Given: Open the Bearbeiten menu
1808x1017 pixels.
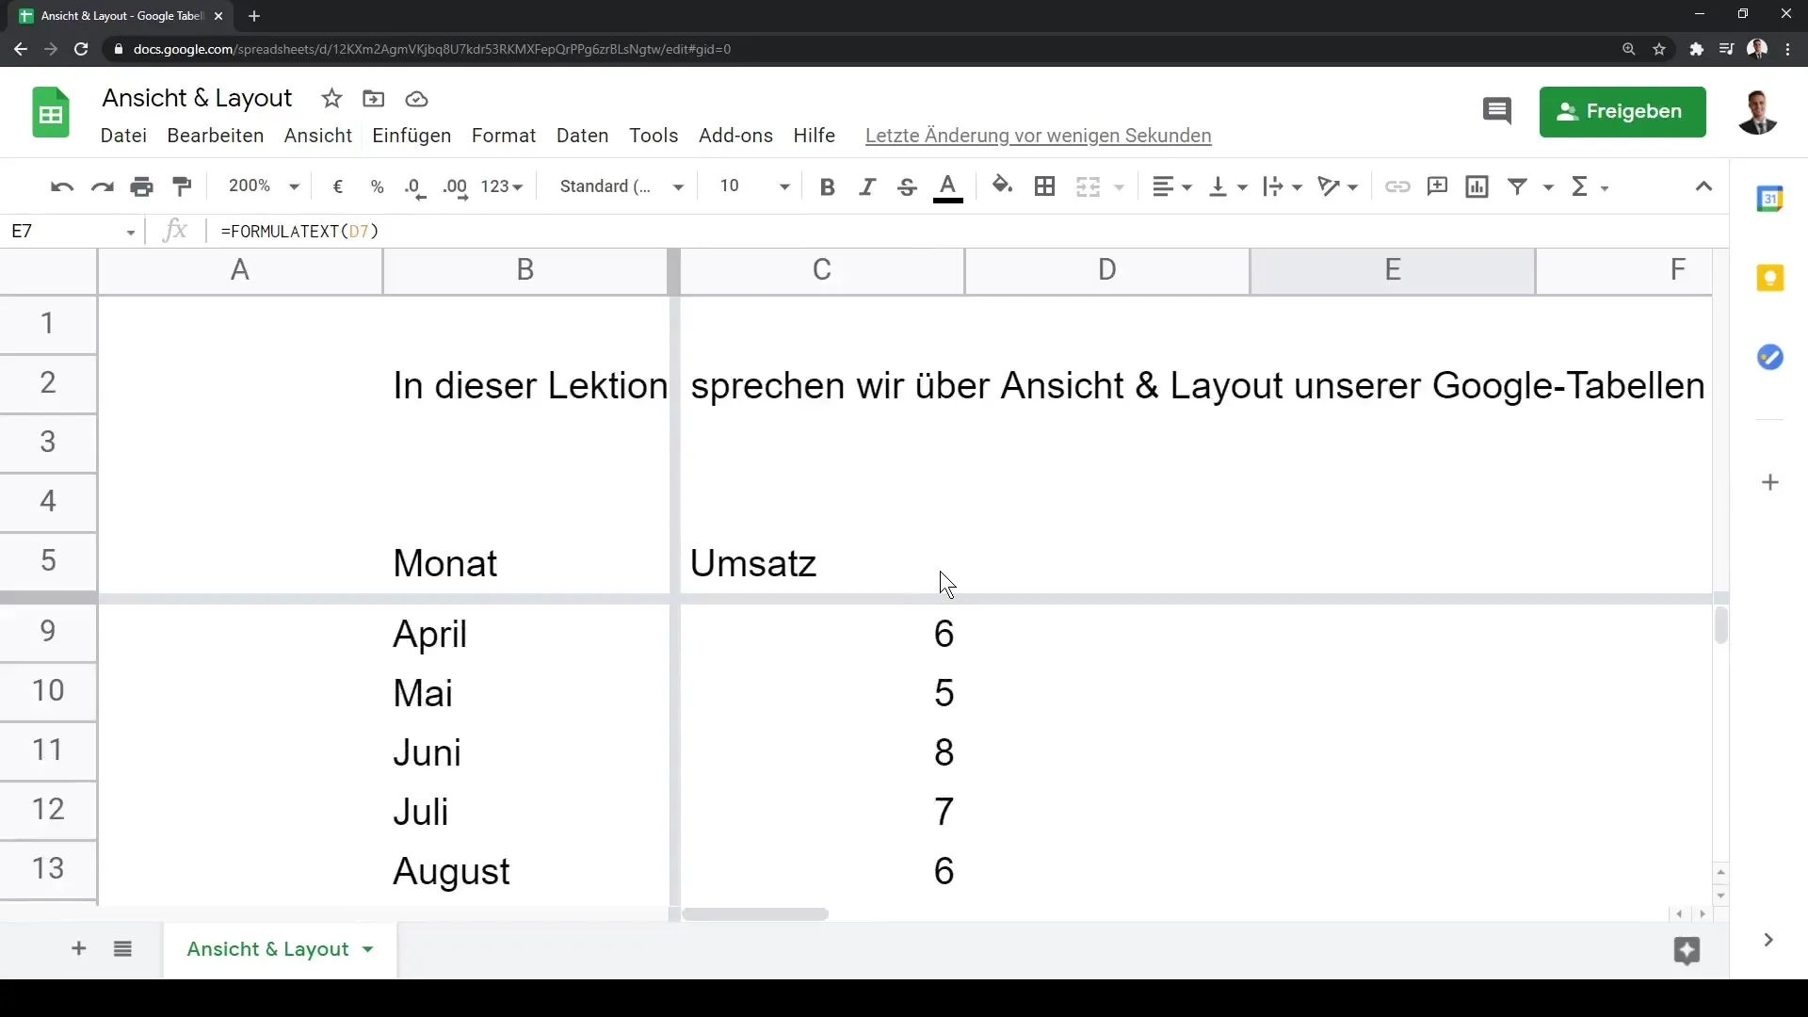Looking at the screenshot, I should [x=215, y=136].
